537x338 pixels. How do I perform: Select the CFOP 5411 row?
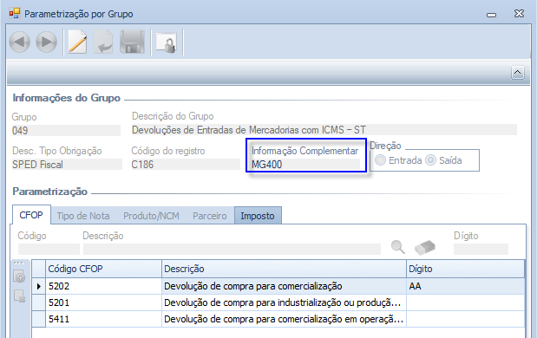coord(278,319)
